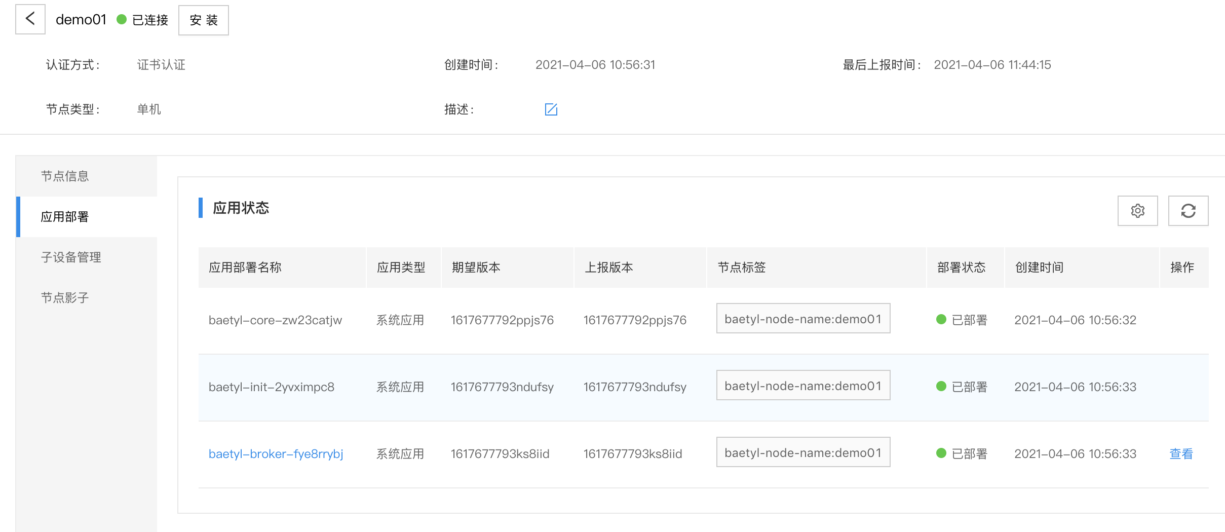Screen dimensions: 1225x532
Task: Refresh the 应用状态 list
Action: coord(1188,211)
